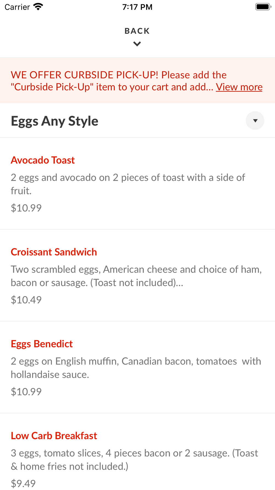Open the Low Carb Breakfast item
Viewport: 275px width, 490px height.
54,435
